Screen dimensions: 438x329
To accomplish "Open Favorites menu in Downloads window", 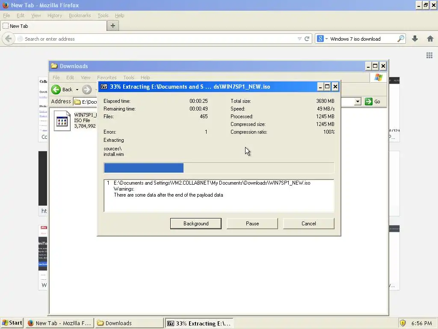I will pyautogui.click(x=107, y=78).
